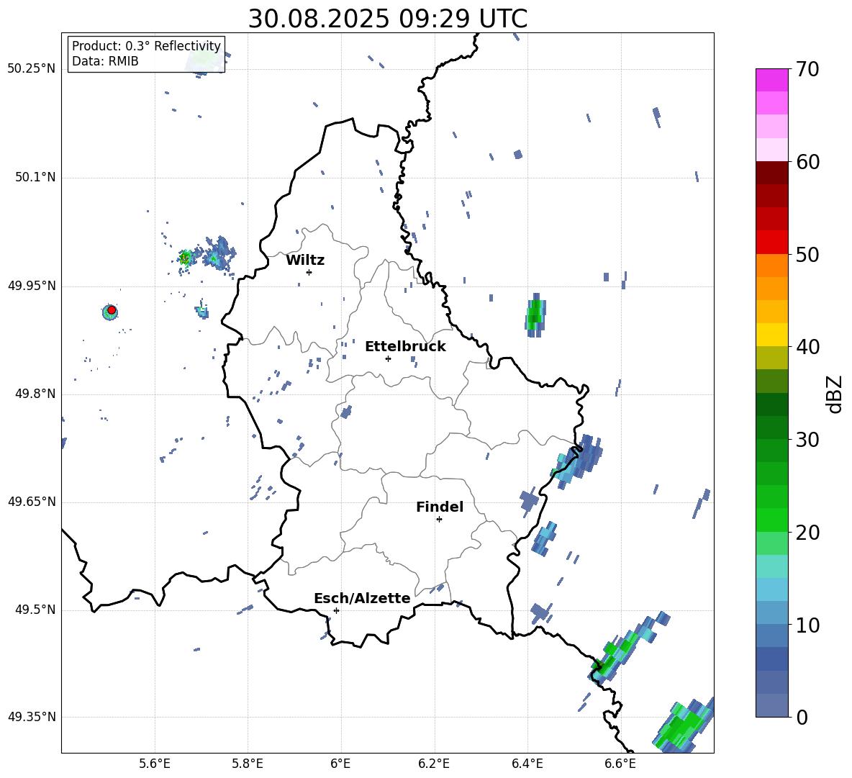852x778 pixels.
Task: Click the colorbar tick value 40
Action: click(x=808, y=347)
